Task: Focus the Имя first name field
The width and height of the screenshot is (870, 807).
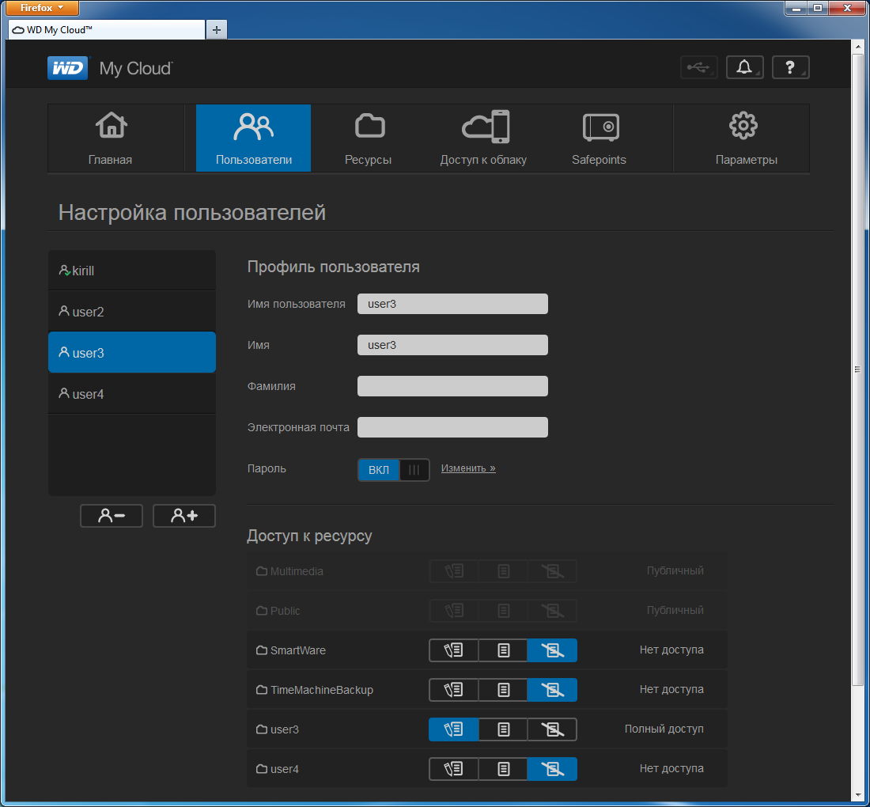Action: tap(452, 345)
